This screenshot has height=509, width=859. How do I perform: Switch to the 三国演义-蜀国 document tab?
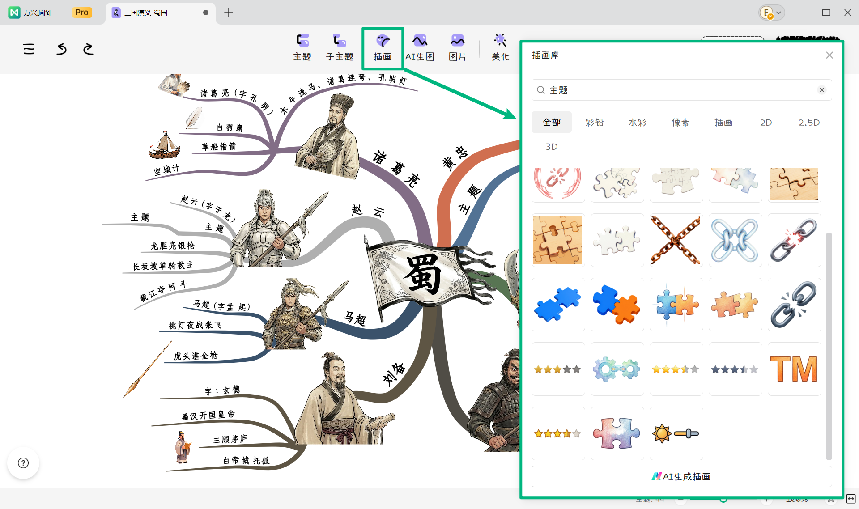pyautogui.click(x=160, y=13)
